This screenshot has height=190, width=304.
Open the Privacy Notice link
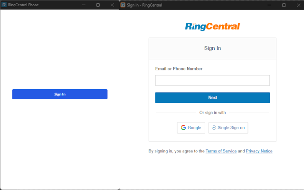tap(259, 151)
